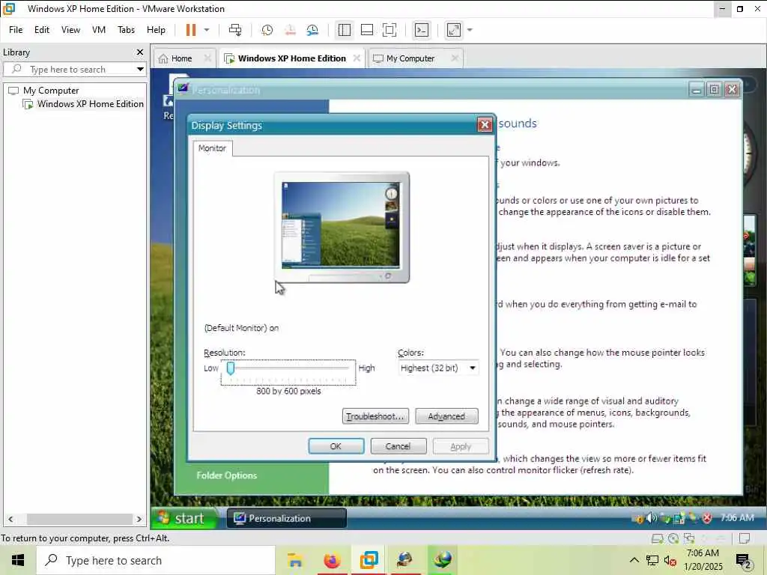Close the Library panel

[x=140, y=52]
